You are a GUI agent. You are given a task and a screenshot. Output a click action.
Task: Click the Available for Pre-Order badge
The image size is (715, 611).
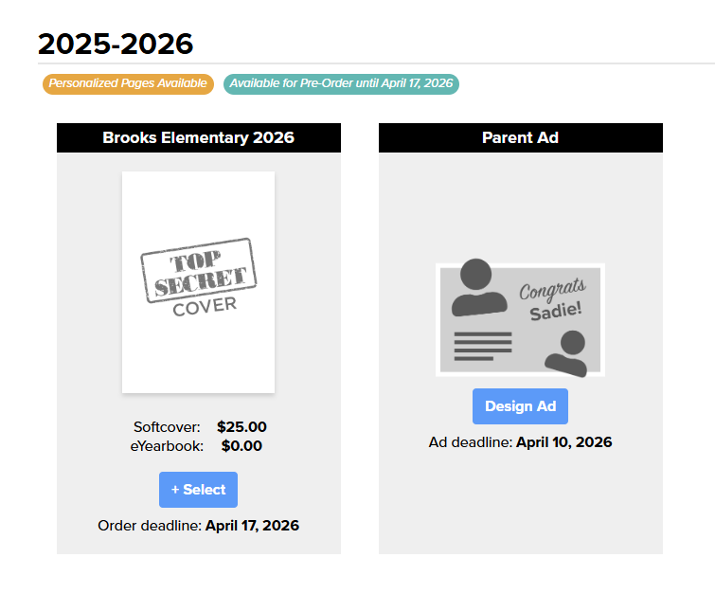point(341,84)
